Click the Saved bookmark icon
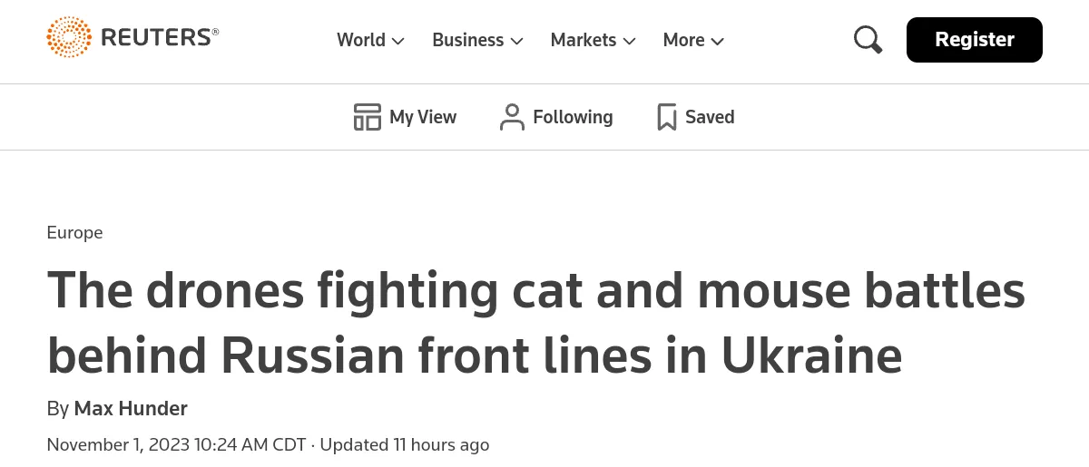Viewport: 1089px width, 467px height. tap(667, 117)
